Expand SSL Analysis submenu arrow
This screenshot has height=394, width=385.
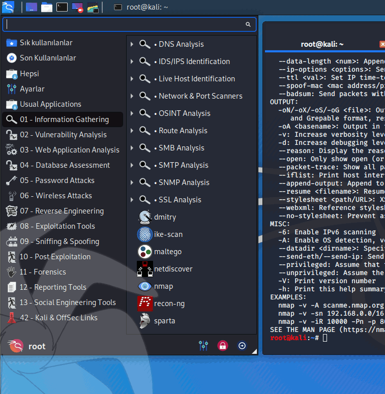point(132,200)
